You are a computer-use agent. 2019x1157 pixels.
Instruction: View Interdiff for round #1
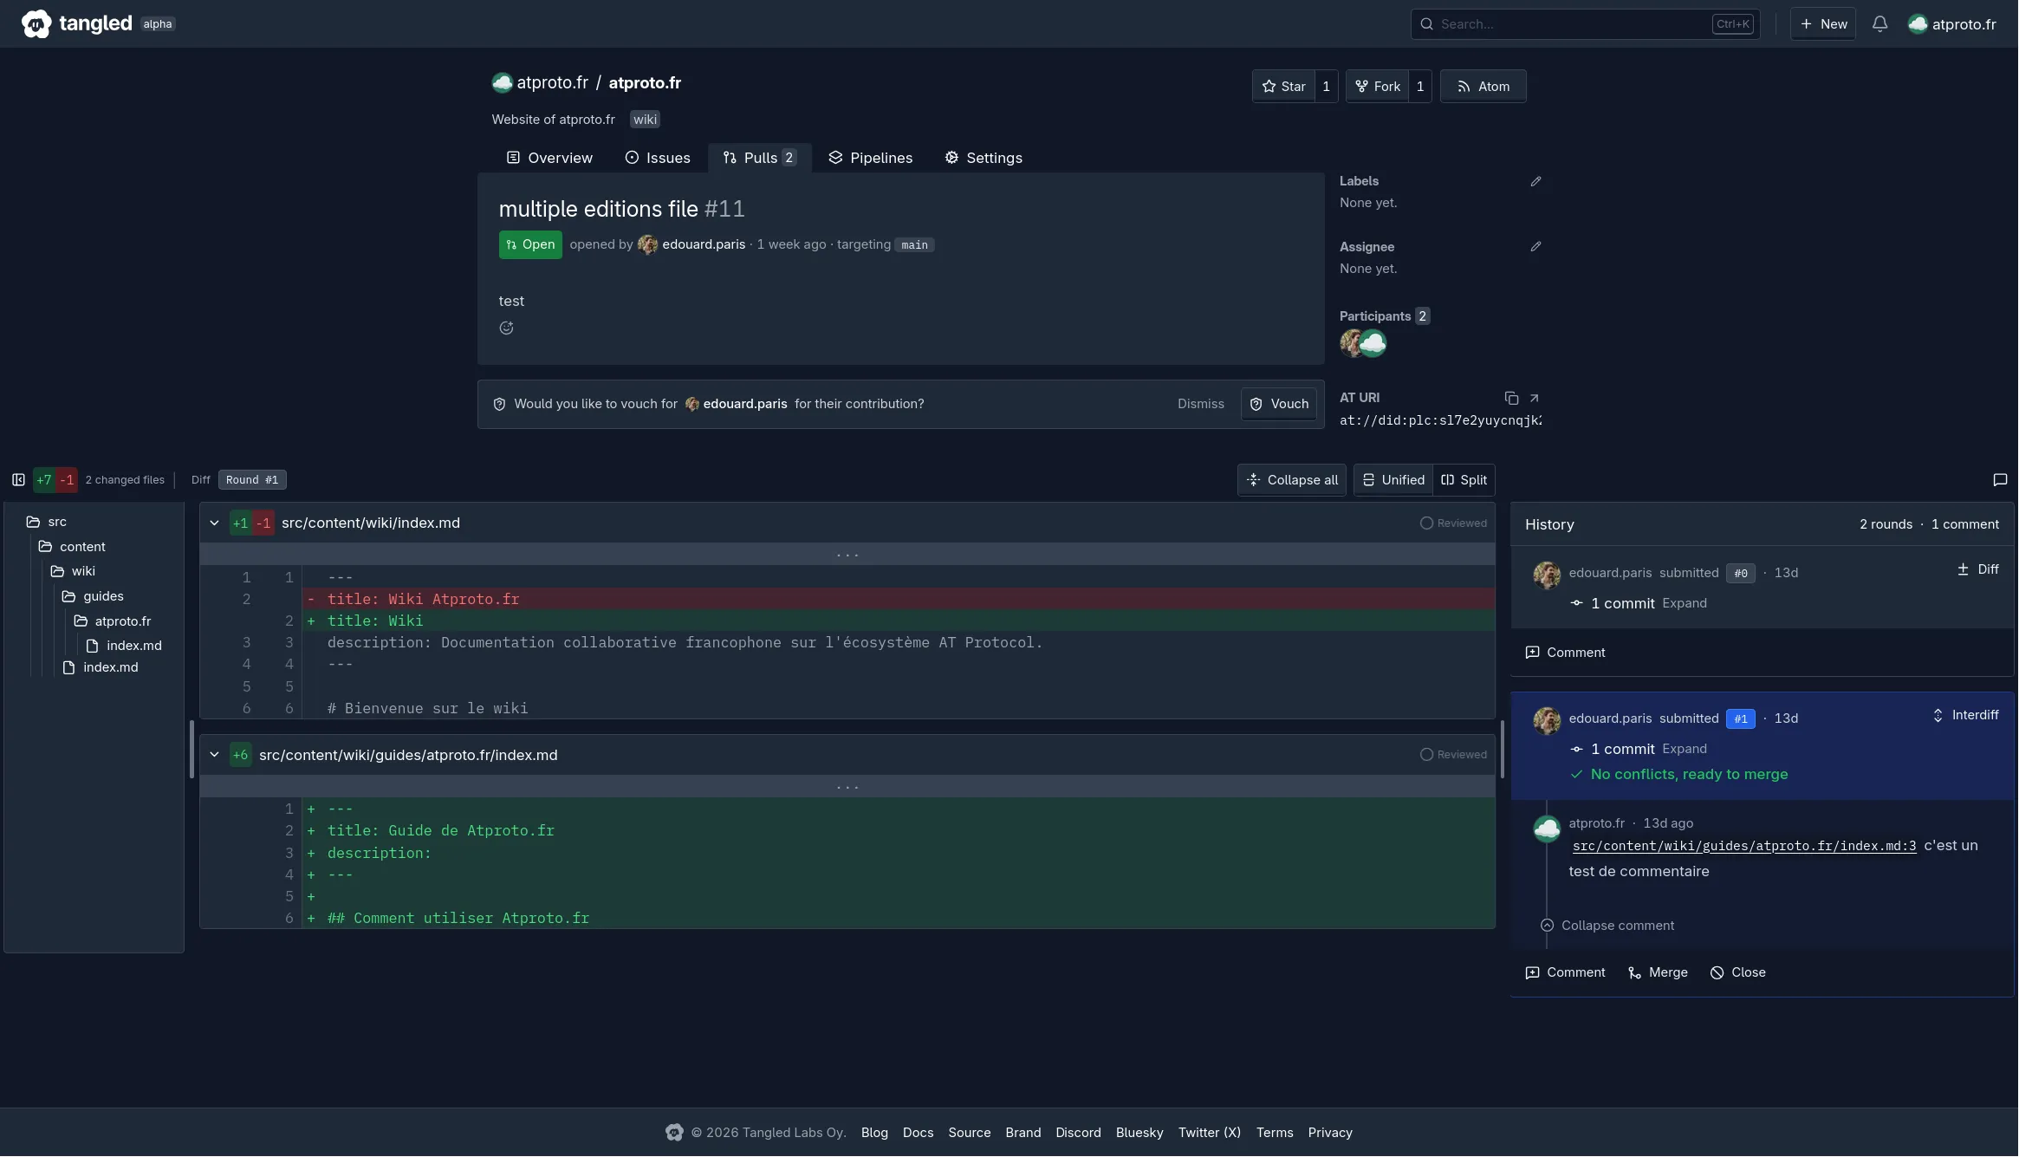1965,715
